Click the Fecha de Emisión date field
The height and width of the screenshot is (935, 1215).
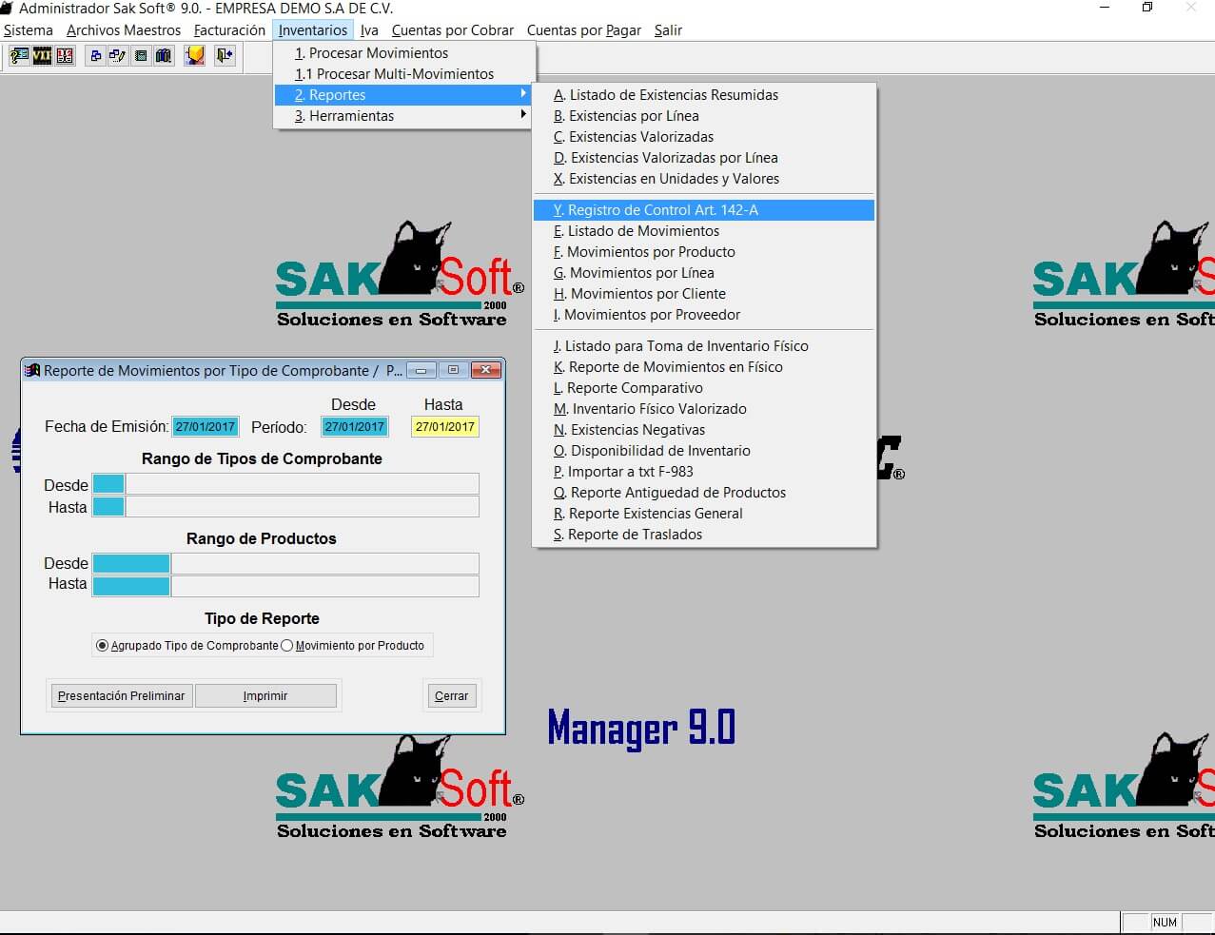tap(206, 427)
